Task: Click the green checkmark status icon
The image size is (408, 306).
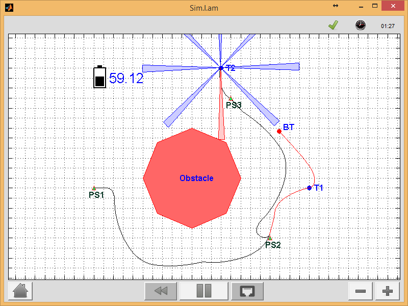Action: click(x=334, y=25)
